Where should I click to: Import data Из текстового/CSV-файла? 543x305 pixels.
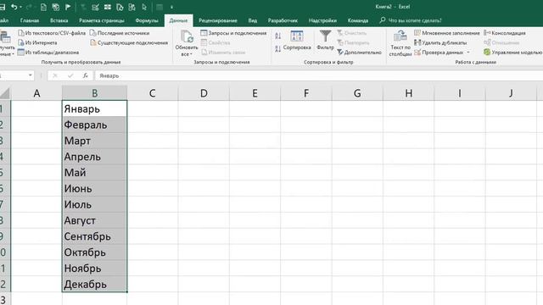52,33
